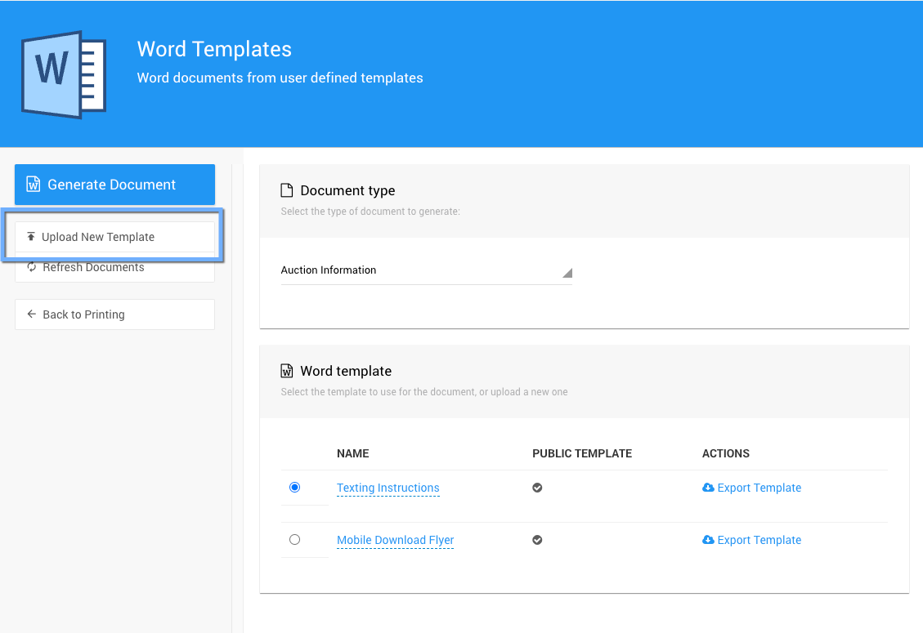Click the Word icon in Generate Document button
Image resolution: width=923 pixels, height=633 pixels.
pyautogui.click(x=34, y=185)
